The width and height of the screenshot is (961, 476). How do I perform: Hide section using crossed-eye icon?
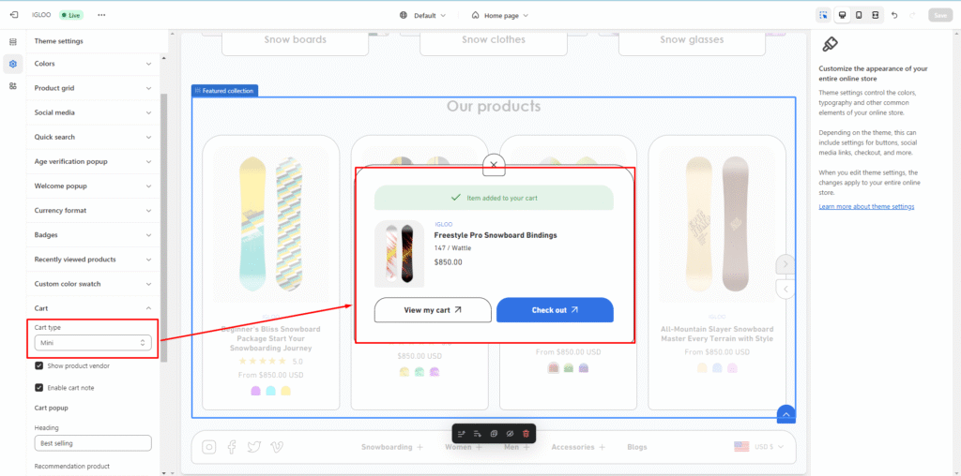tap(510, 434)
